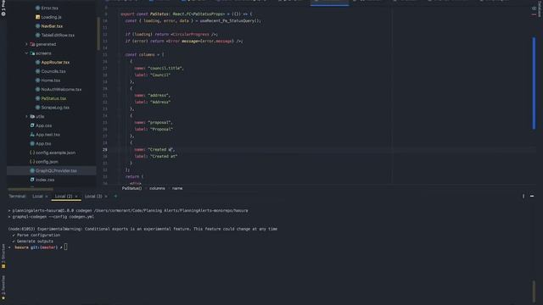This screenshot has height=305, width=543.
Task: Open TableEditRow.tsx in the project tree
Action: coord(58,35)
